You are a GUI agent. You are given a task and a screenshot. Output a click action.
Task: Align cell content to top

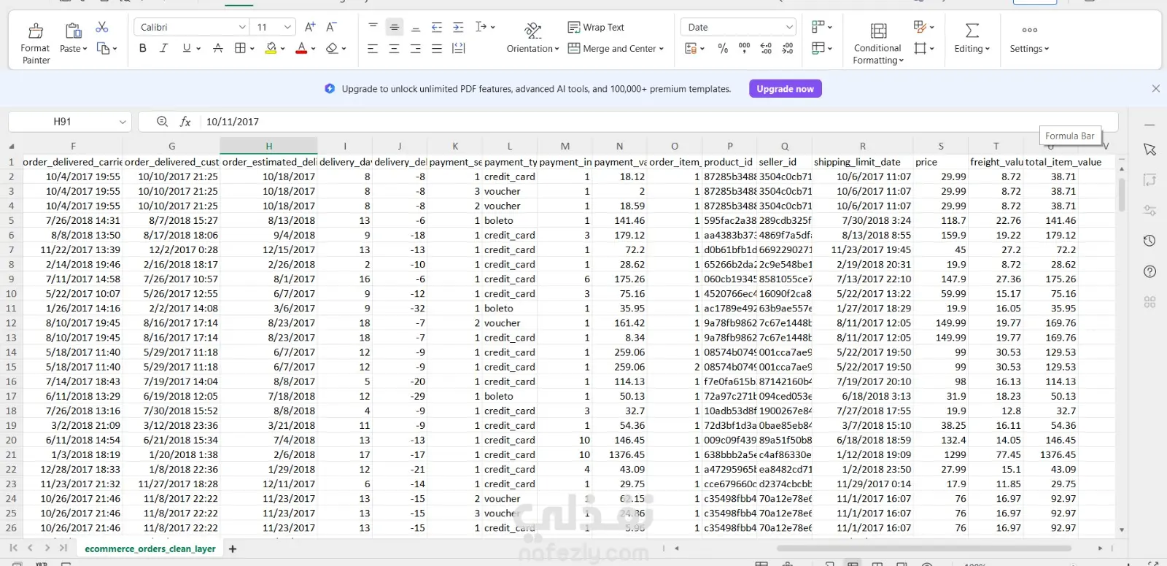(373, 27)
